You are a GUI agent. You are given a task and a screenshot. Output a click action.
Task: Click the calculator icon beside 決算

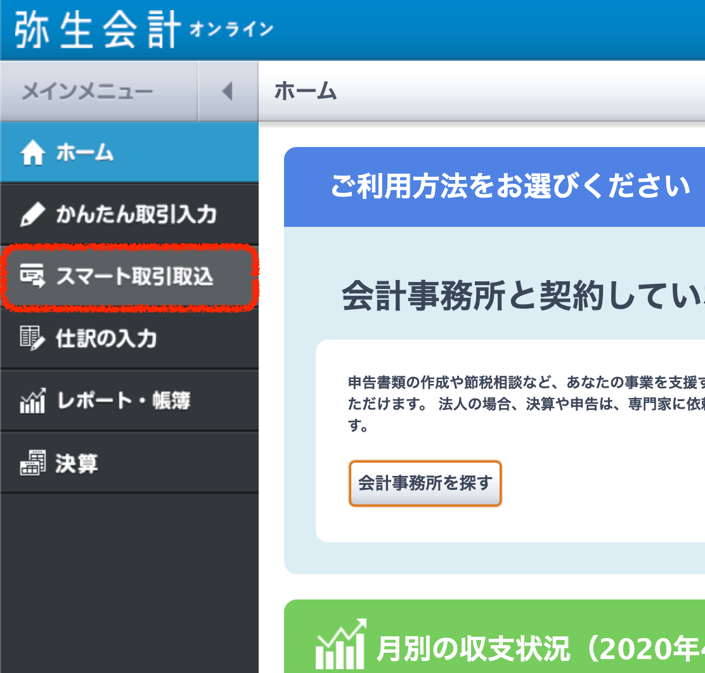pos(32,463)
